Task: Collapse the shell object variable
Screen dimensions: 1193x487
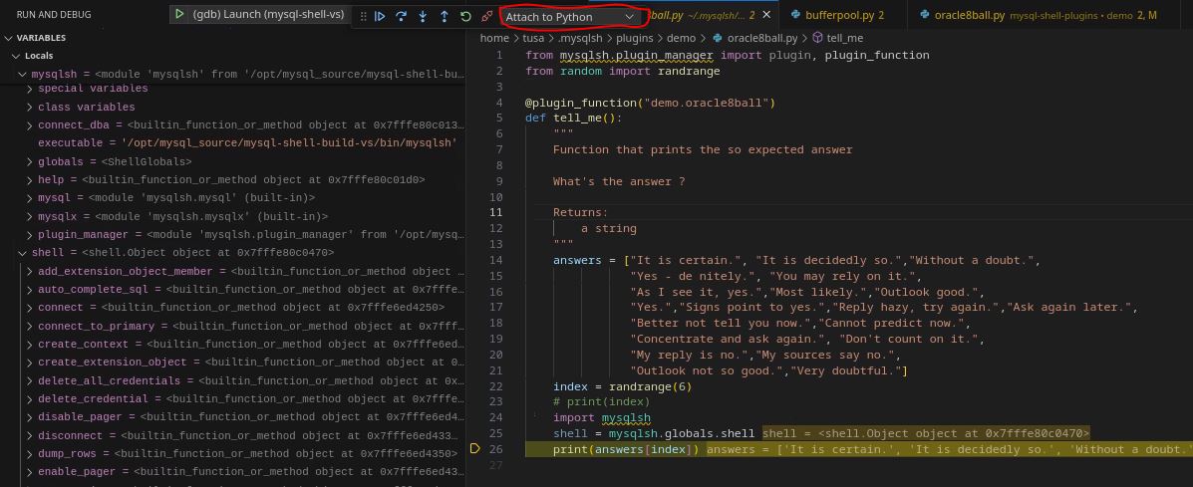Action: pyautogui.click(x=22, y=253)
